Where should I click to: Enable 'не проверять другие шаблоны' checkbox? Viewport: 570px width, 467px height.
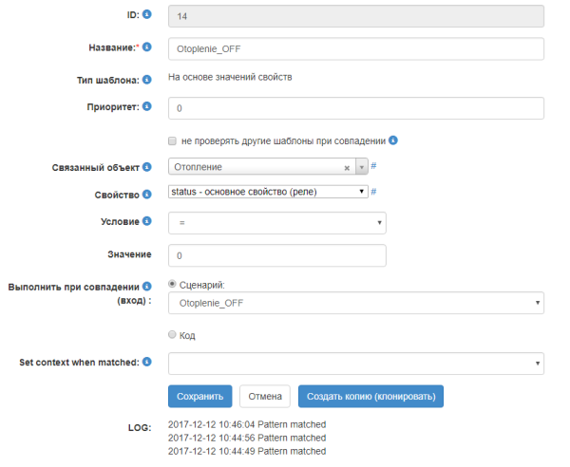click(172, 140)
